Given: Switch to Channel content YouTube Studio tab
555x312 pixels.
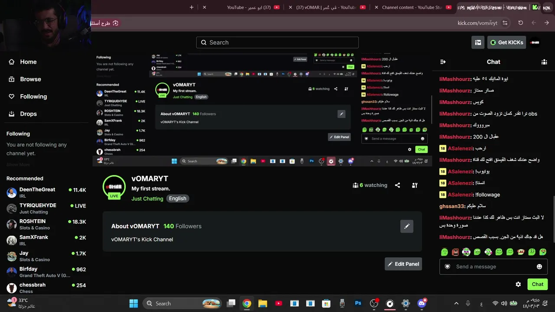Looking at the screenshot, I should click(412, 7).
